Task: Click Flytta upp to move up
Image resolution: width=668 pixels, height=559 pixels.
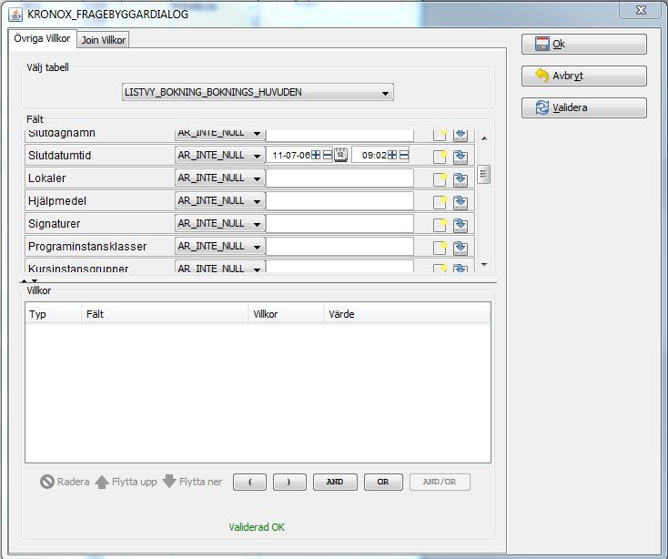Action: tap(126, 482)
